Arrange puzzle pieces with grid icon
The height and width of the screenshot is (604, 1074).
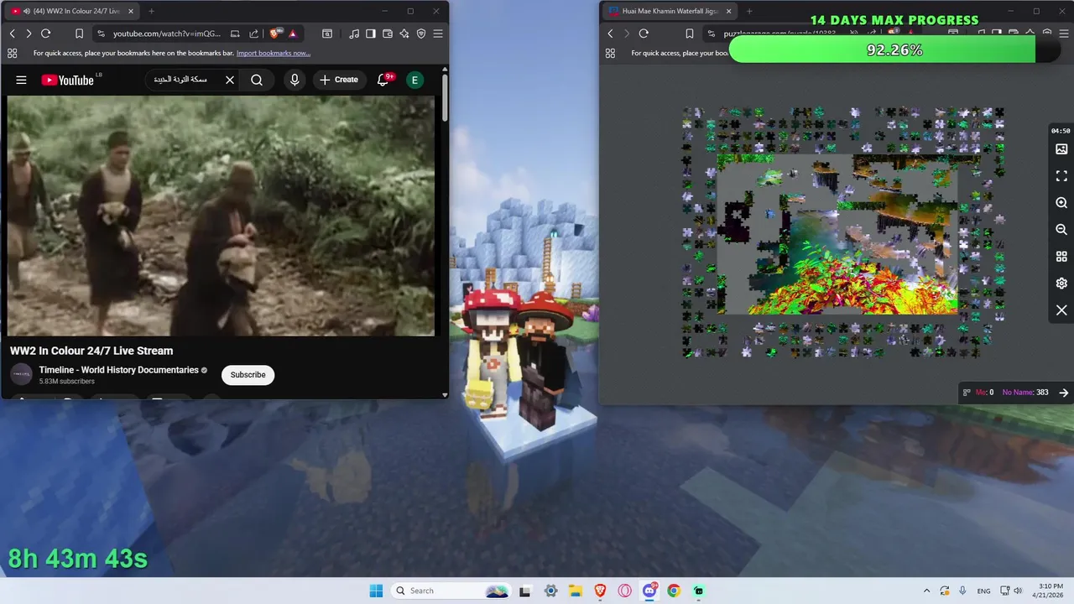(x=1061, y=257)
